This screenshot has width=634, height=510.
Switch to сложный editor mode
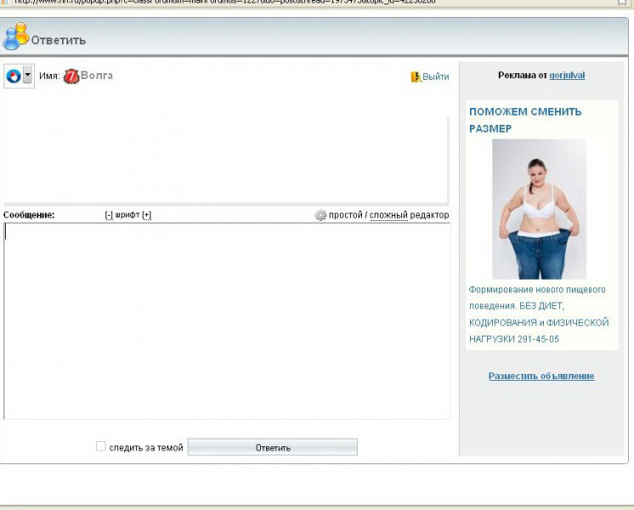coord(388,215)
